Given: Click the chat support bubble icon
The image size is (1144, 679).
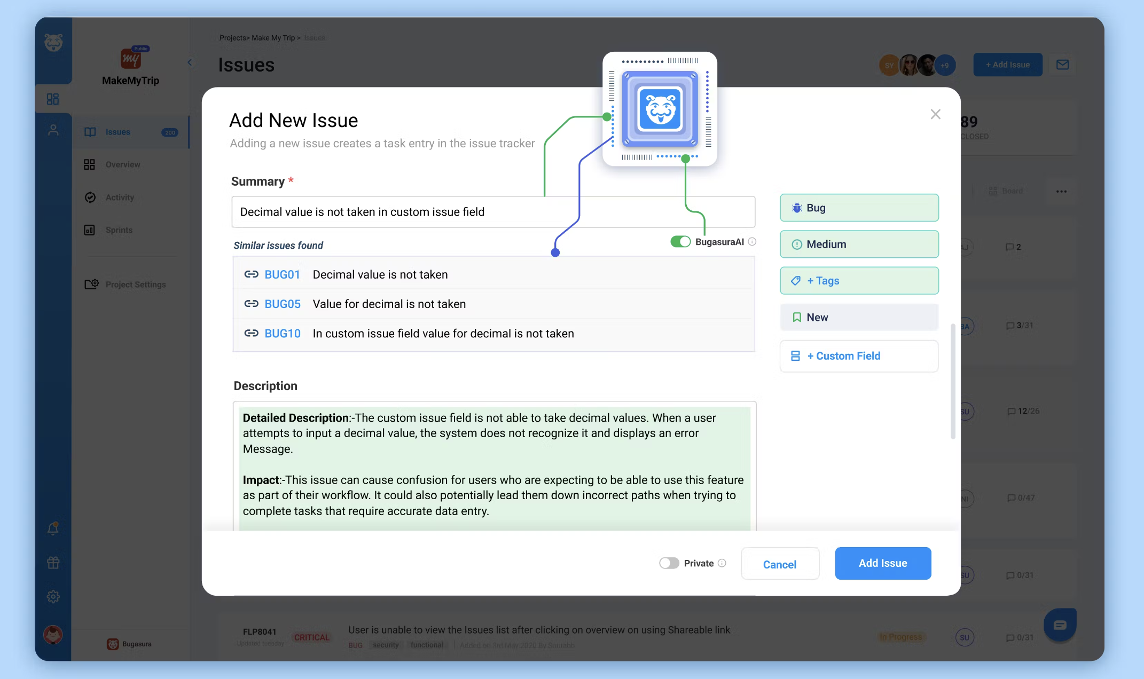Looking at the screenshot, I should point(1060,625).
